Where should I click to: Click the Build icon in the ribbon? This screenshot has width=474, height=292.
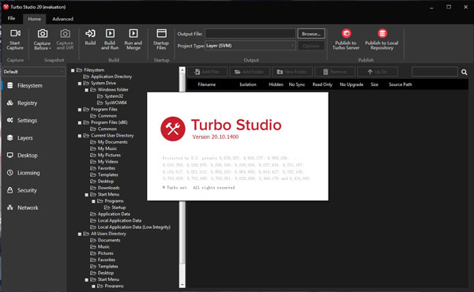click(90, 33)
